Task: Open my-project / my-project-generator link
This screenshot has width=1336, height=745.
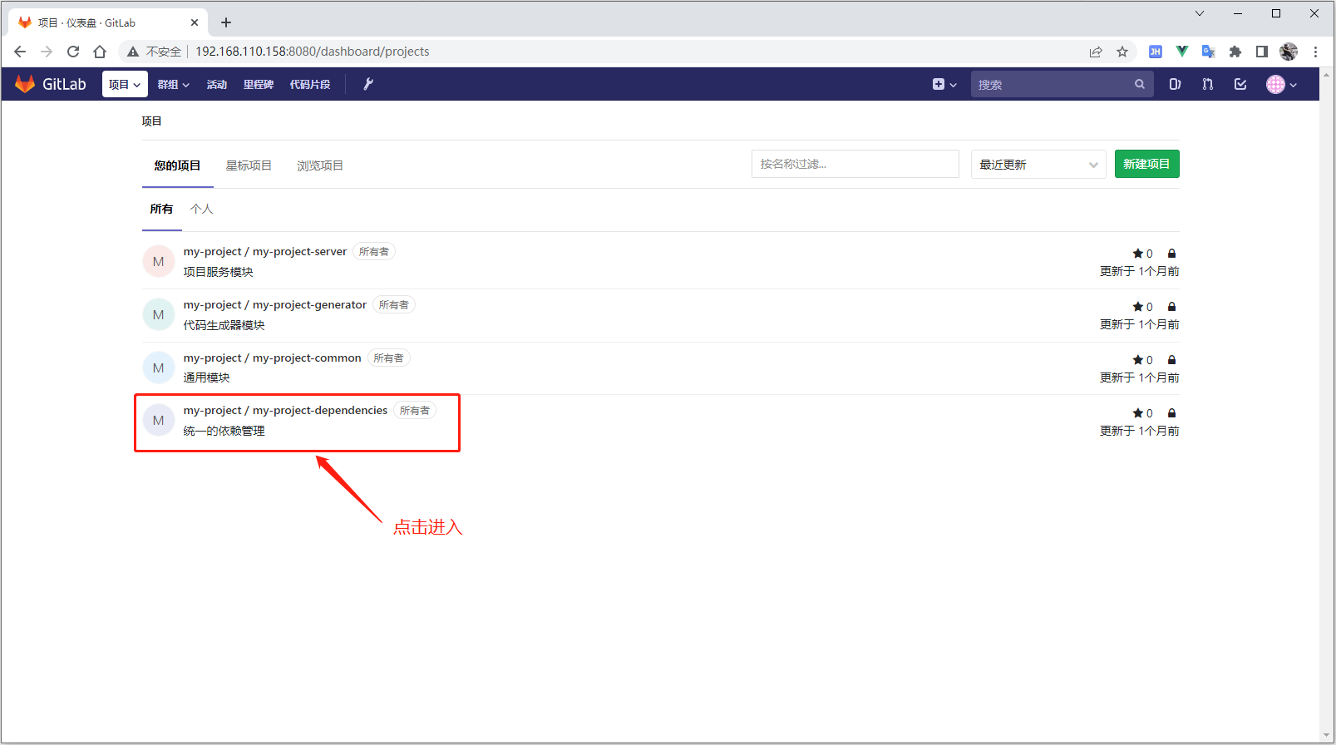Action: tap(275, 305)
